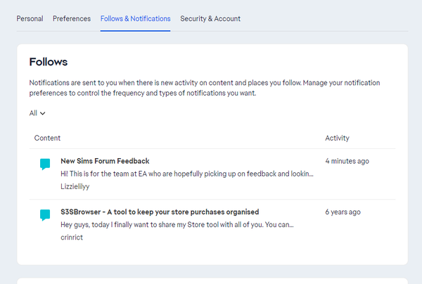The image size is (422, 284).
Task: Open the S3SBrowser store purchases thread title
Action: pos(160,212)
